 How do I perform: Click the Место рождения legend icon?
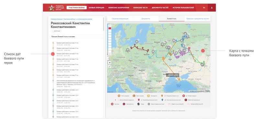pyautogui.click(x=119, y=96)
